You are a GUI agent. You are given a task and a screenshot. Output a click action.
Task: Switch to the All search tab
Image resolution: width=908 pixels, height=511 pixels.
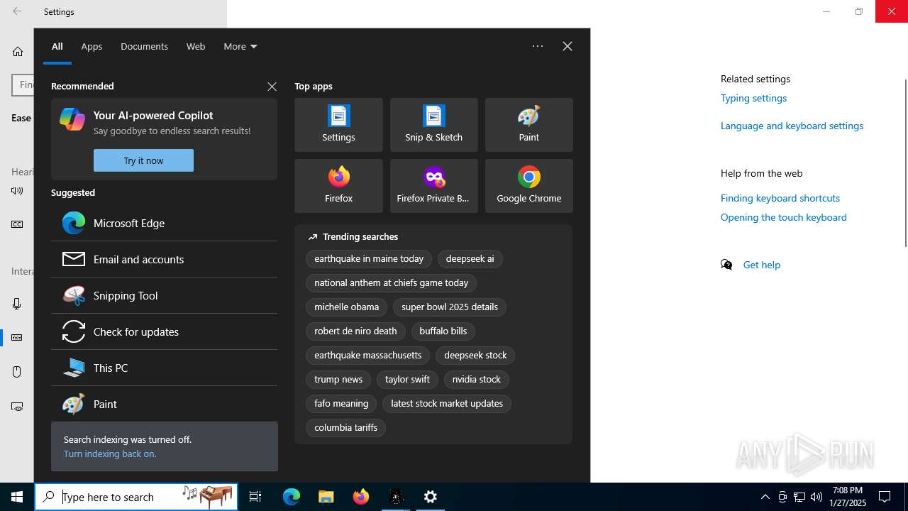click(57, 46)
